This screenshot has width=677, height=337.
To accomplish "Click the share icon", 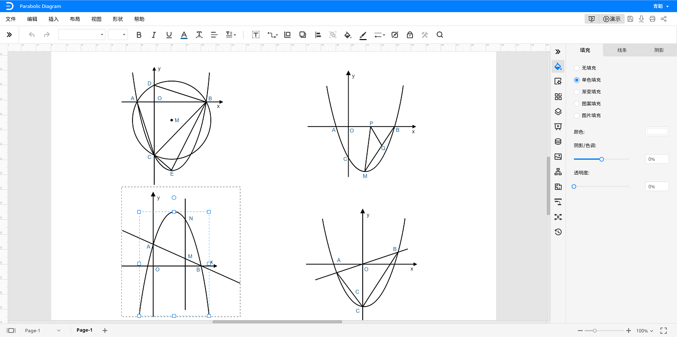I will [x=663, y=19].
